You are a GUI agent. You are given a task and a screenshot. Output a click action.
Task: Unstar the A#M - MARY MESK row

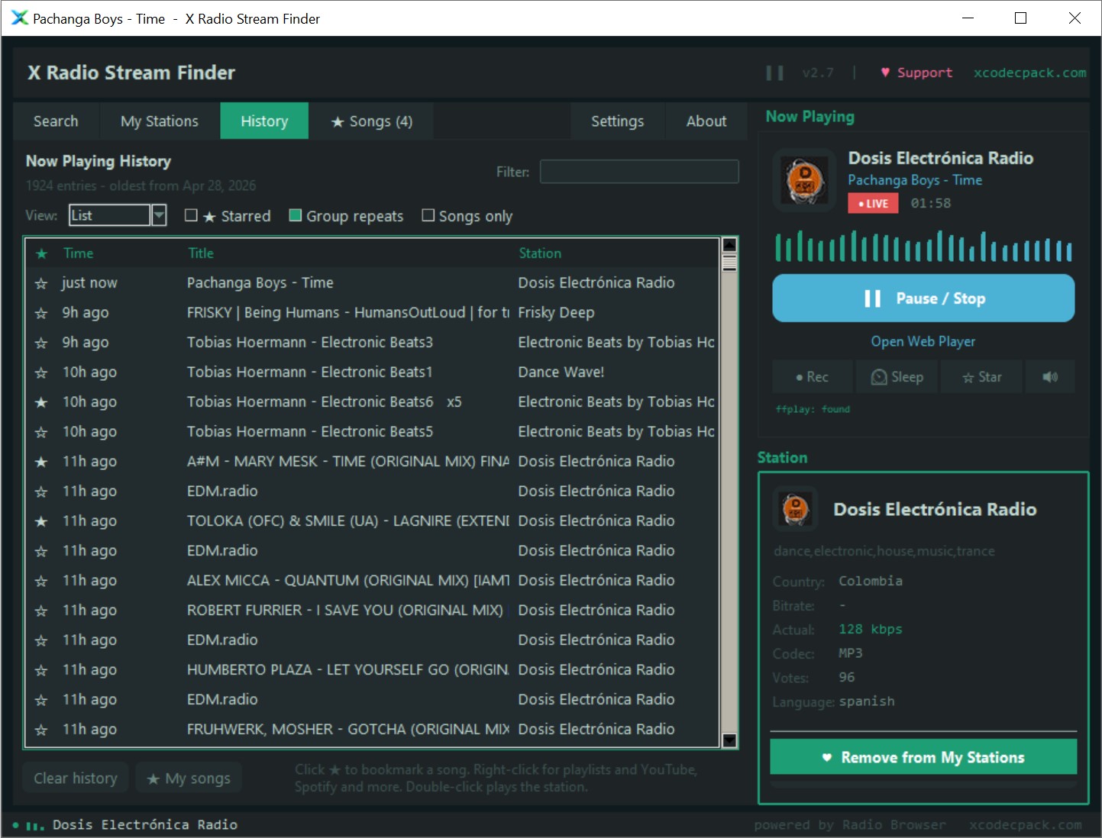(x=41, y=462)
